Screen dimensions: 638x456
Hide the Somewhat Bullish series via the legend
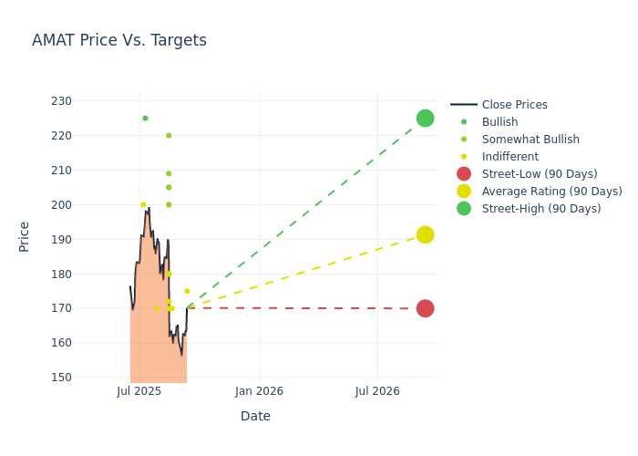point(515,140)
